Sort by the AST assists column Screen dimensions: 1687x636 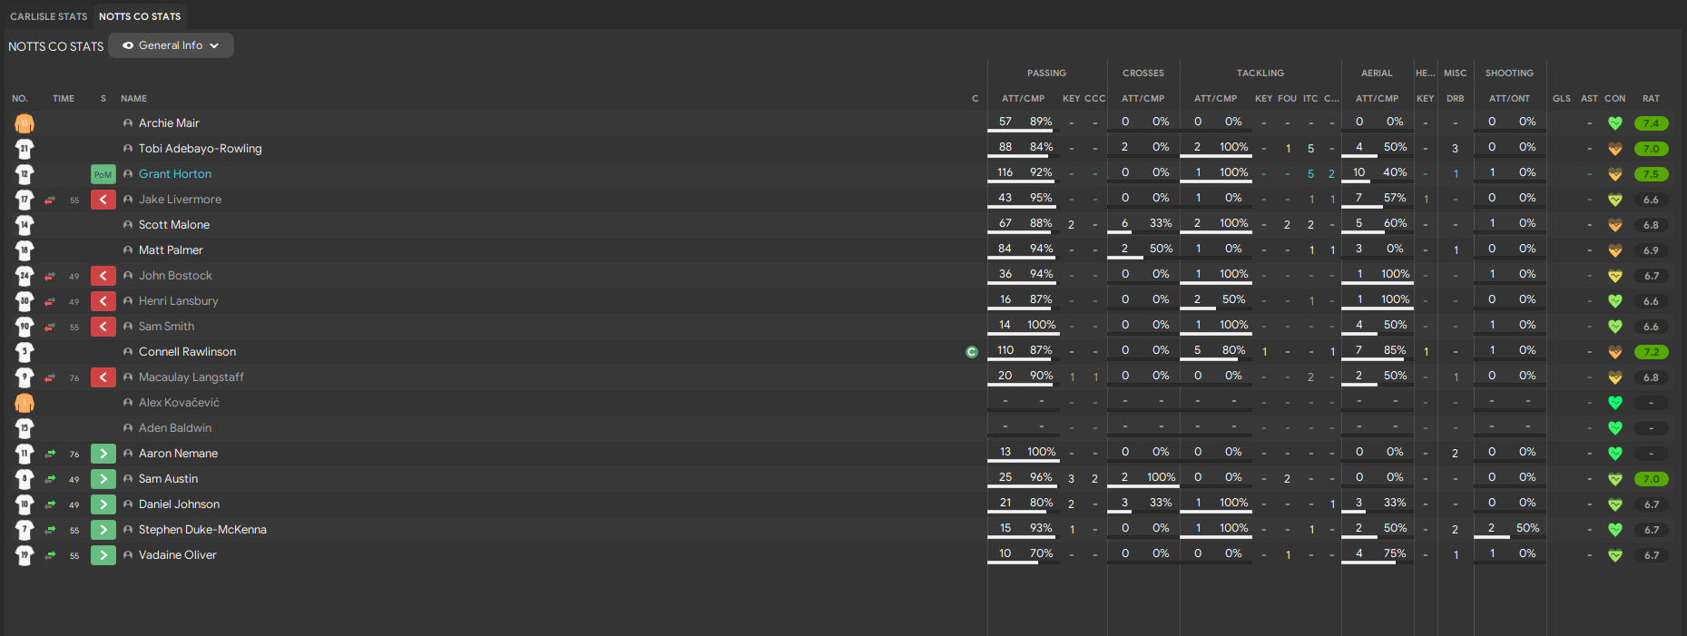click(1590, 98)
